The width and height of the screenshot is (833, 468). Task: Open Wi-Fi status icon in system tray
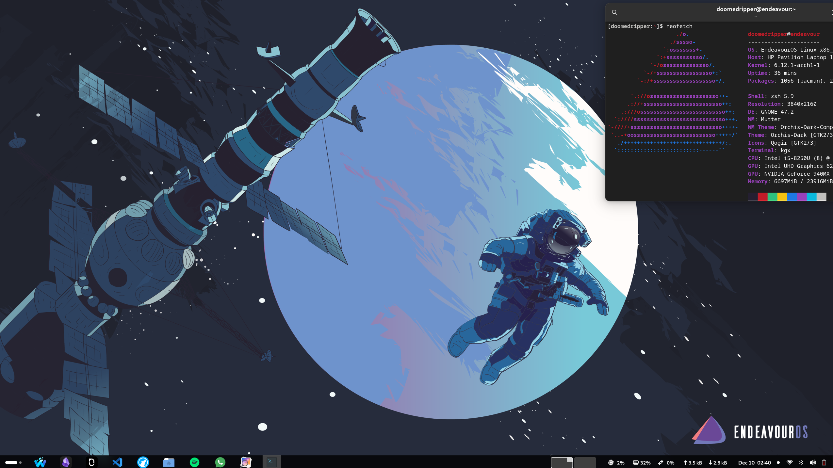(790, 462)
